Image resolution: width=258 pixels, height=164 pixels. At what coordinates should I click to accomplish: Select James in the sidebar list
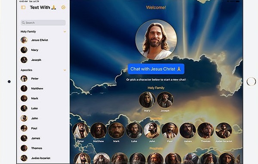(43, 138)
